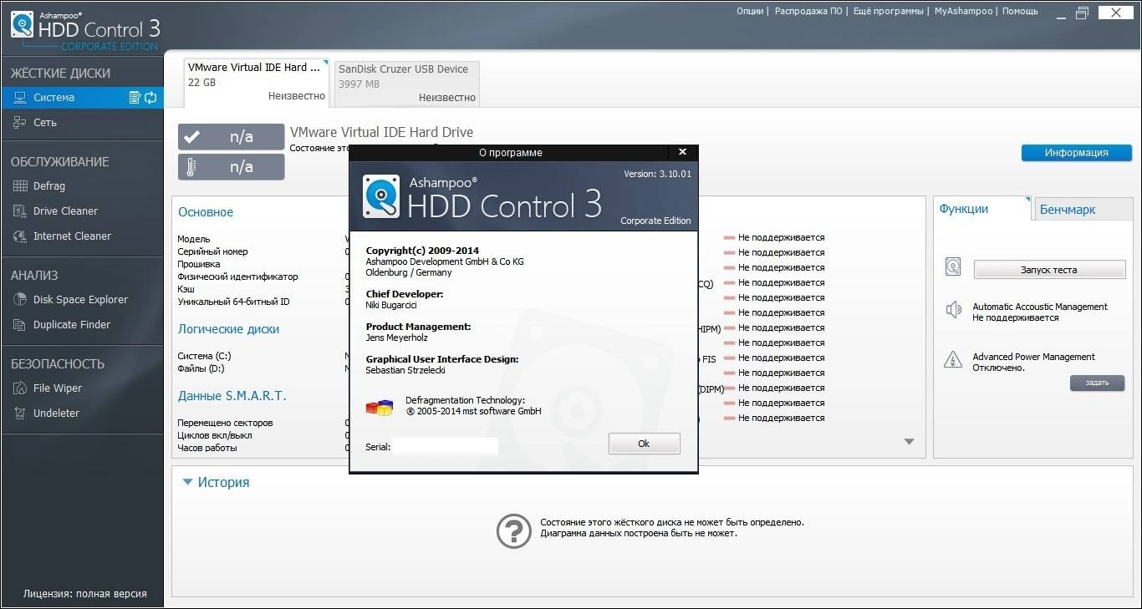The height and width of the screenshot is (609, 1142).
Task: Open the Помощь menu
Action: tap(1020, 11)
